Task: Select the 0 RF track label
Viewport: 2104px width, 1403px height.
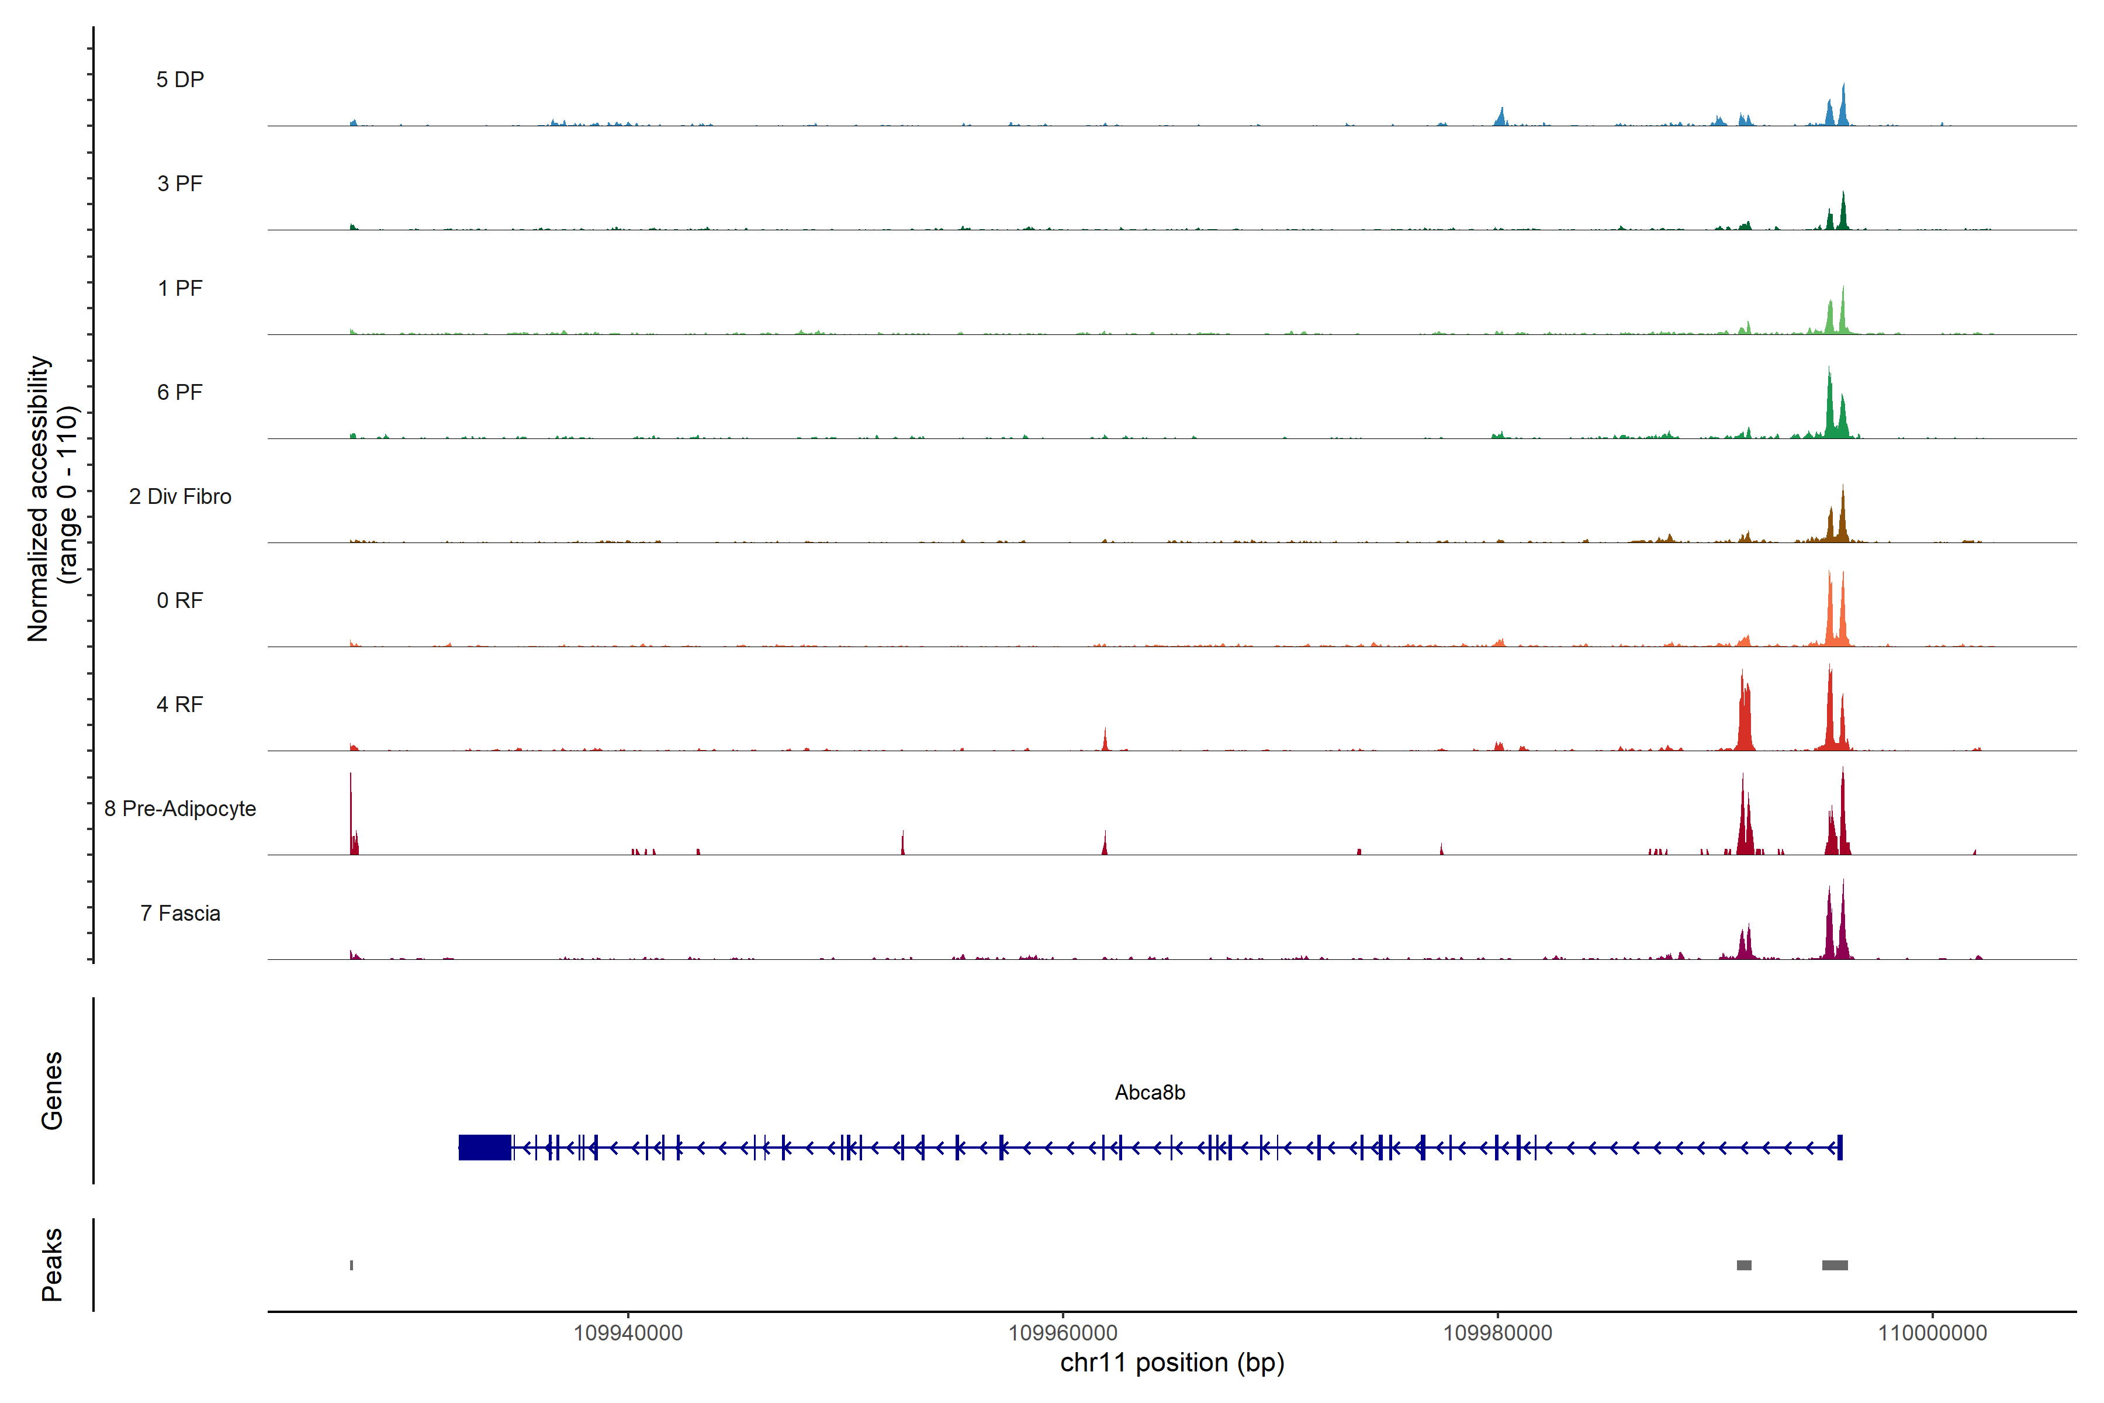Action: point(180,600)
